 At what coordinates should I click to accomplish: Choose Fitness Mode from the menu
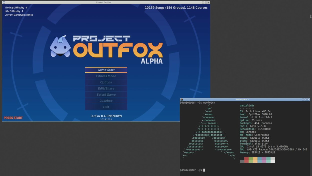coord(106,76)
